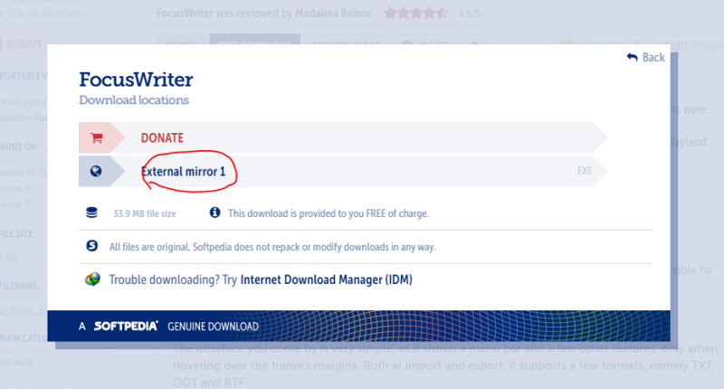The image size is (724, 389).
Task: Open External mirror 1 download link
Action: point(184,172)
